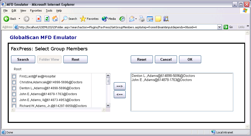Screen dimensions: 251x136
Task: Click the FaxPress Search button
Action: coord(23,59)
